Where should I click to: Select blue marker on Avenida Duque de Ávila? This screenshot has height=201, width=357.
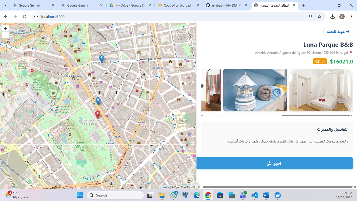101,59
